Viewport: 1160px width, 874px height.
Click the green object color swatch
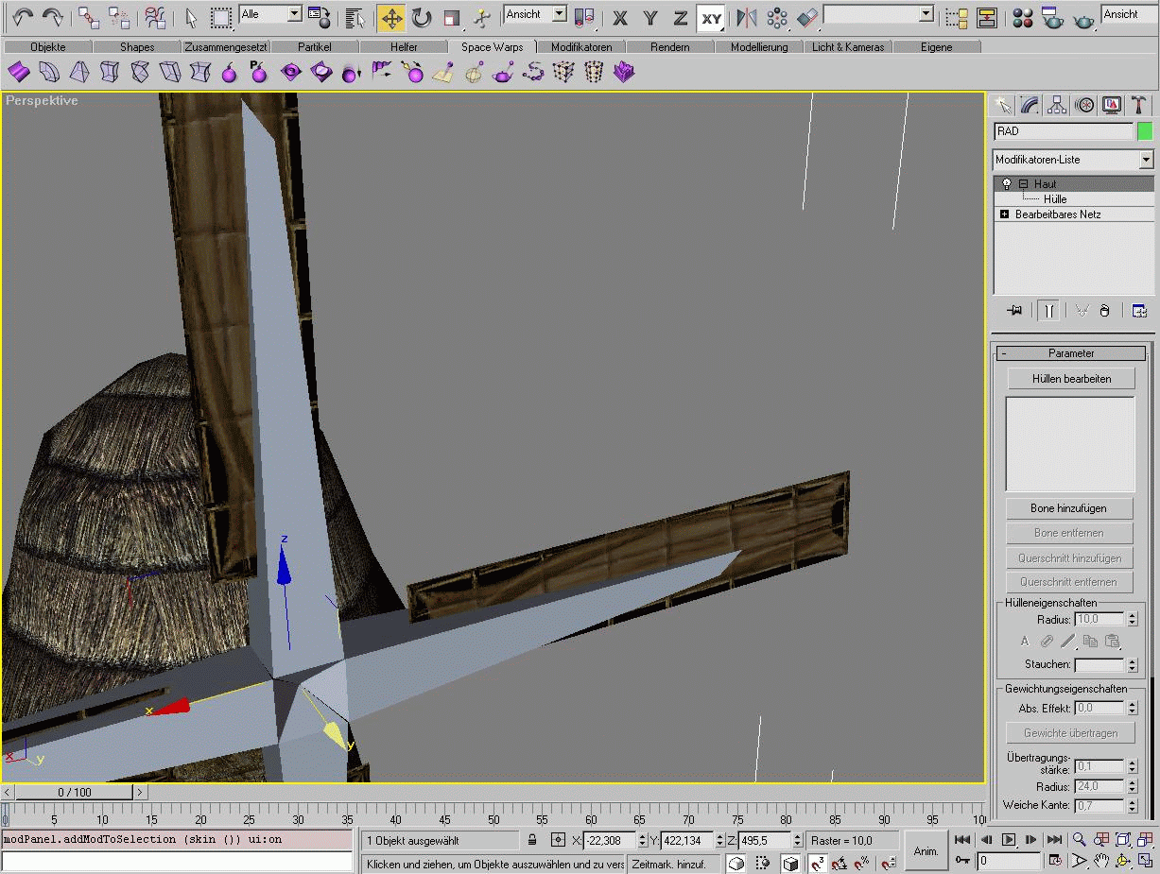point(1145,131)
